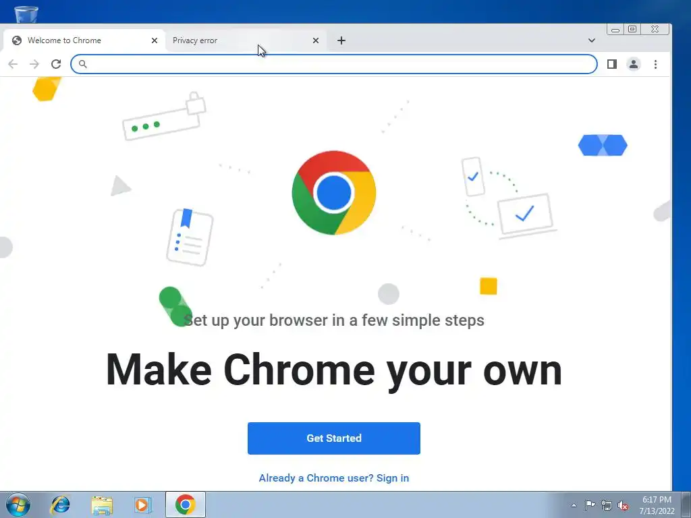
Task: Click Show desktop button at taskbar end
Action: click(686, 505)
